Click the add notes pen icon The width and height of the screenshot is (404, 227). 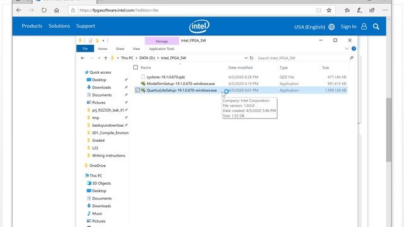tap(359, 10)
